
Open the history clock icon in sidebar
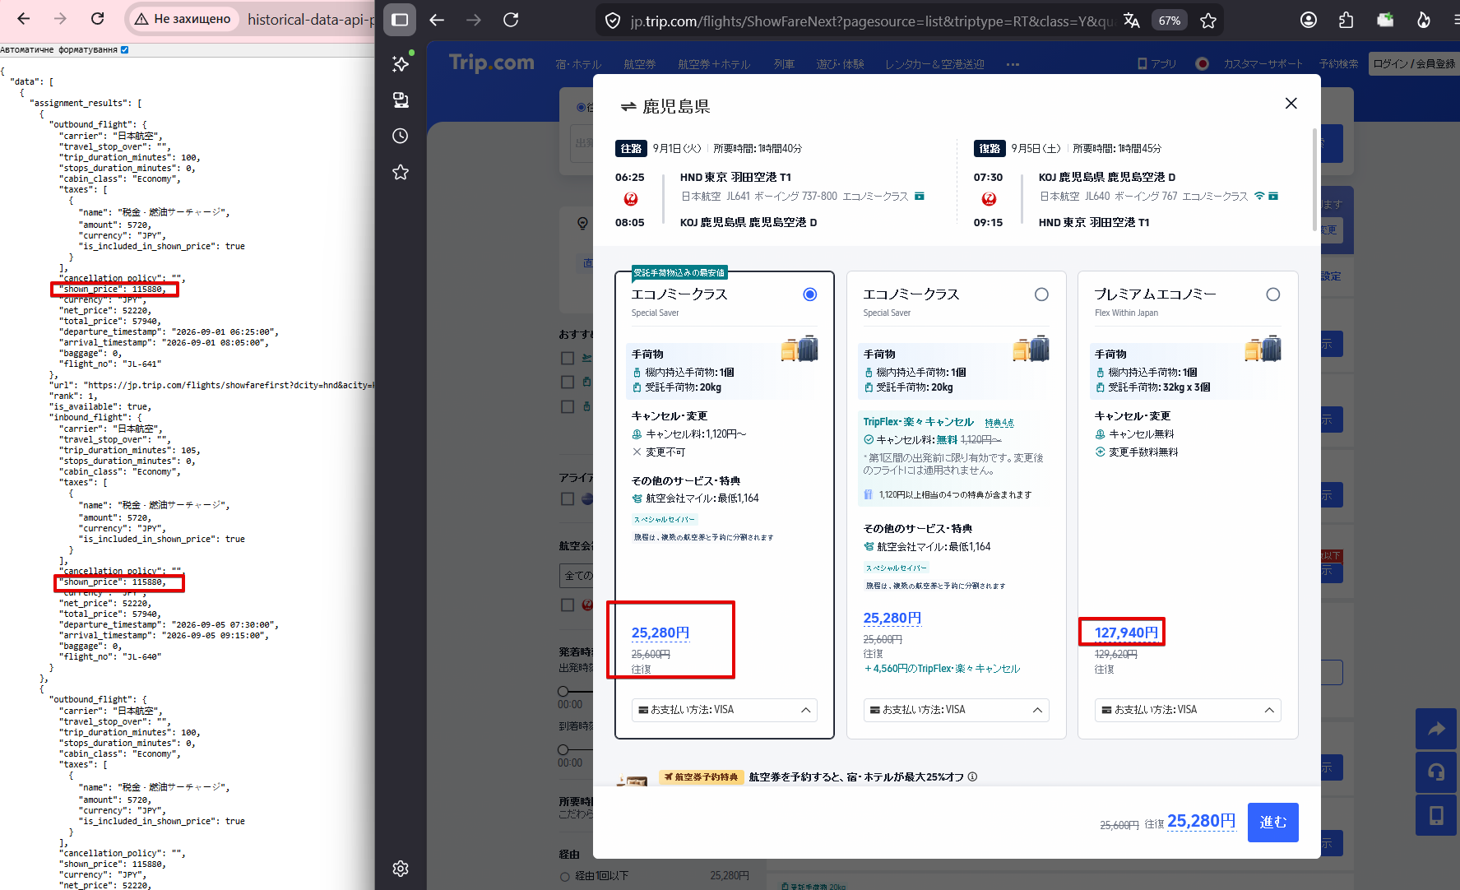[401, 136]
